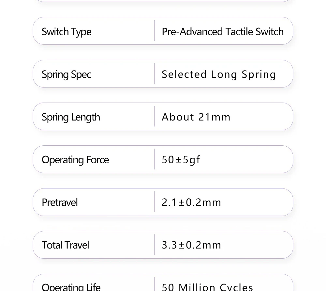The height and width of the screenshot is (291, 326).
Task: Click the divider in the Switch Type row
Action: click(155, 31)
